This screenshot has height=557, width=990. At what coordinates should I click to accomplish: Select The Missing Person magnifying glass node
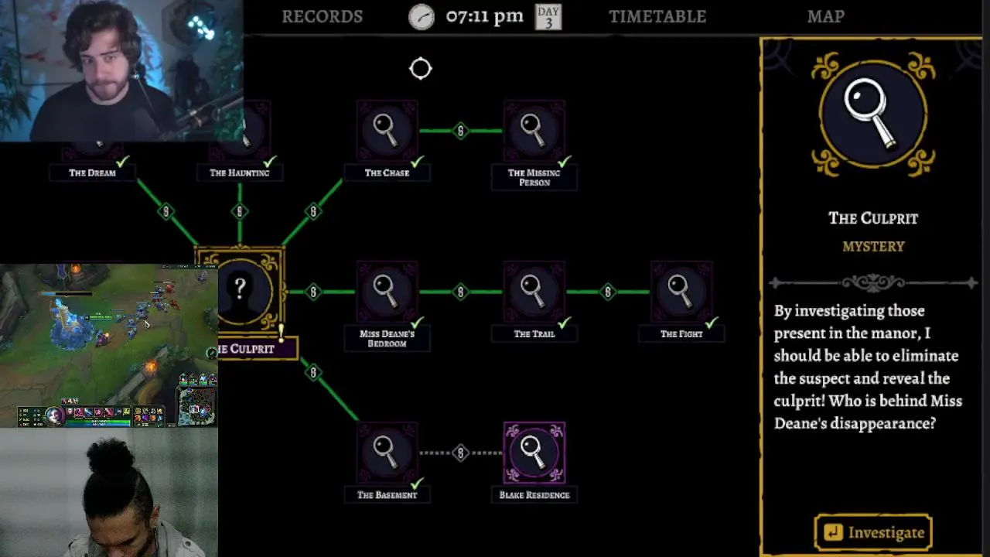pyautogui.click(x=534, y=130)
